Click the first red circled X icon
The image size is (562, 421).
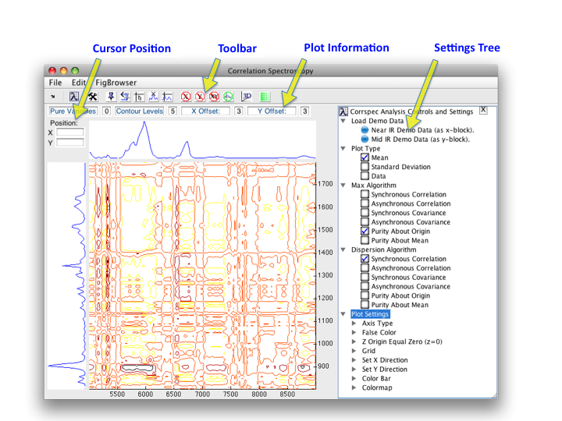tap(186, 97)
